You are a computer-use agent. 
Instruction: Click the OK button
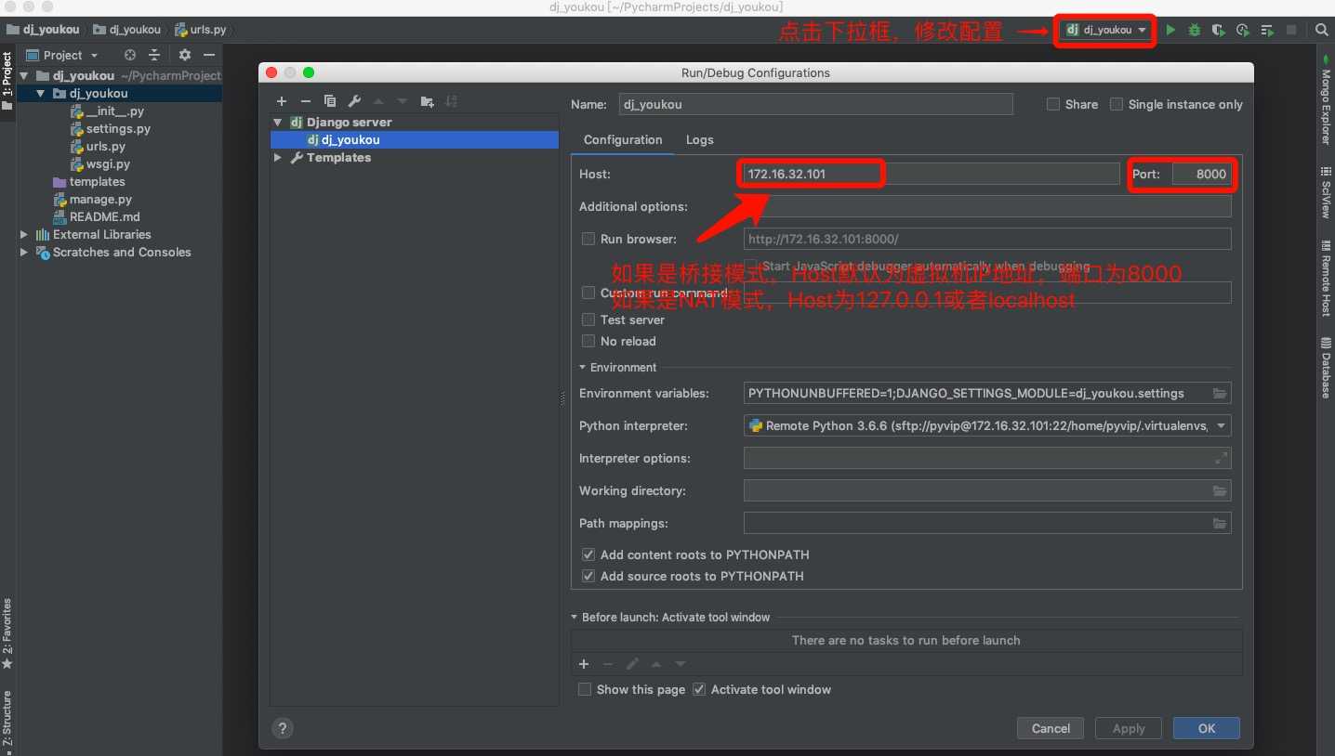pyautogui.click(x=1207, y=728)
